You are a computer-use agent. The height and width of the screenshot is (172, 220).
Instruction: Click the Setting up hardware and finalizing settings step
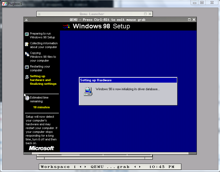click(x=43, y=80)
